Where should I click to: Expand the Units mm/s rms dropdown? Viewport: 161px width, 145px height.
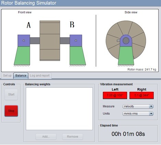138,113
